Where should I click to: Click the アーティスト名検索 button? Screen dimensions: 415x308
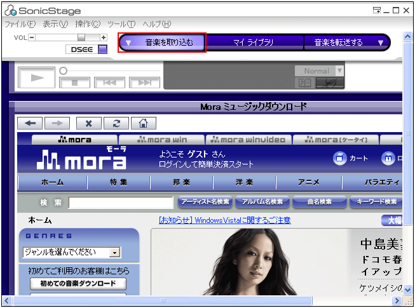click(x=205, y=202)
